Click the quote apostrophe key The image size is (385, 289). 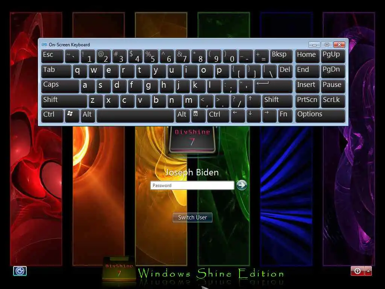coord(246,86)
